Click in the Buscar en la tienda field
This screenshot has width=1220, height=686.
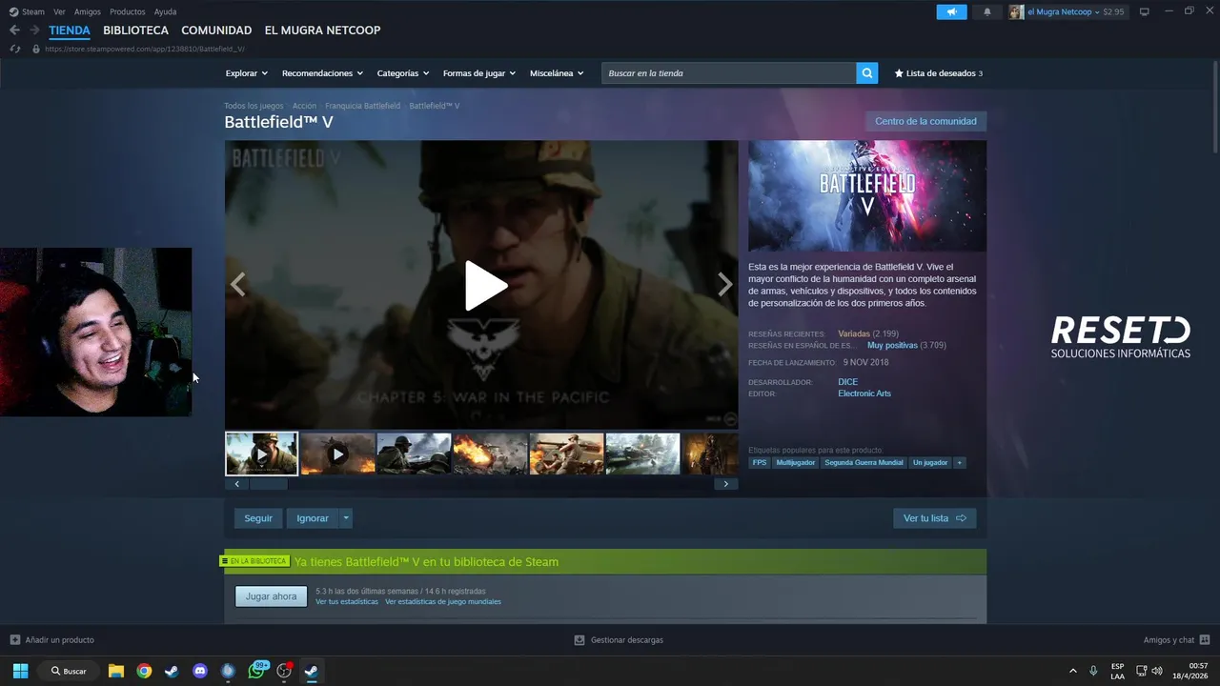[x=728, y=72]
